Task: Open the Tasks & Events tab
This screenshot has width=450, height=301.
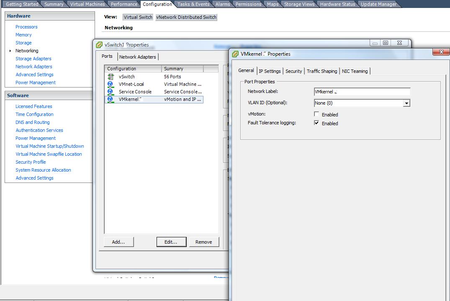Action: coord(193,4)
